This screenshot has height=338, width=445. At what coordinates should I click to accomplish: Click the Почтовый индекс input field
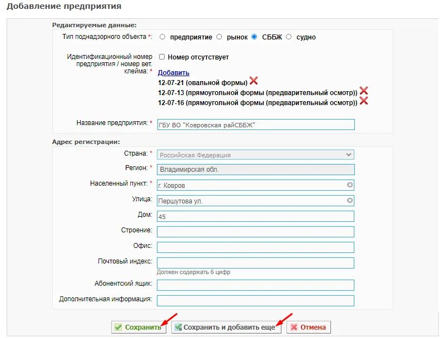coord(255,263)
